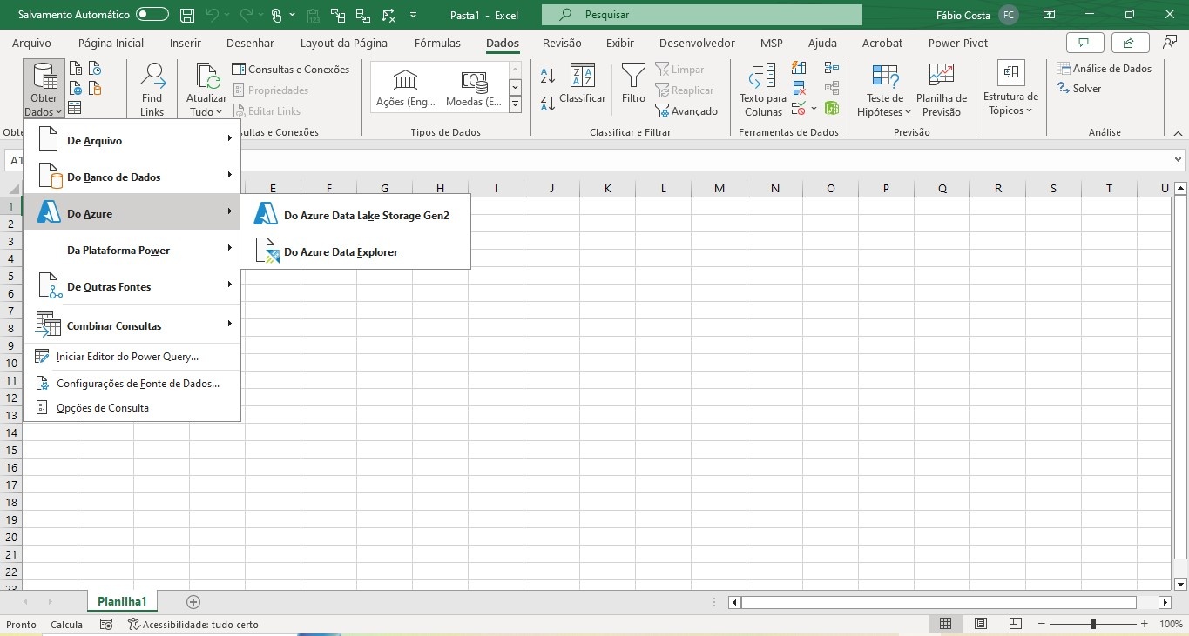This screenshot has width=1189, height=636.
Task: Switch to the Power Pivot tab
Action: 958,43
